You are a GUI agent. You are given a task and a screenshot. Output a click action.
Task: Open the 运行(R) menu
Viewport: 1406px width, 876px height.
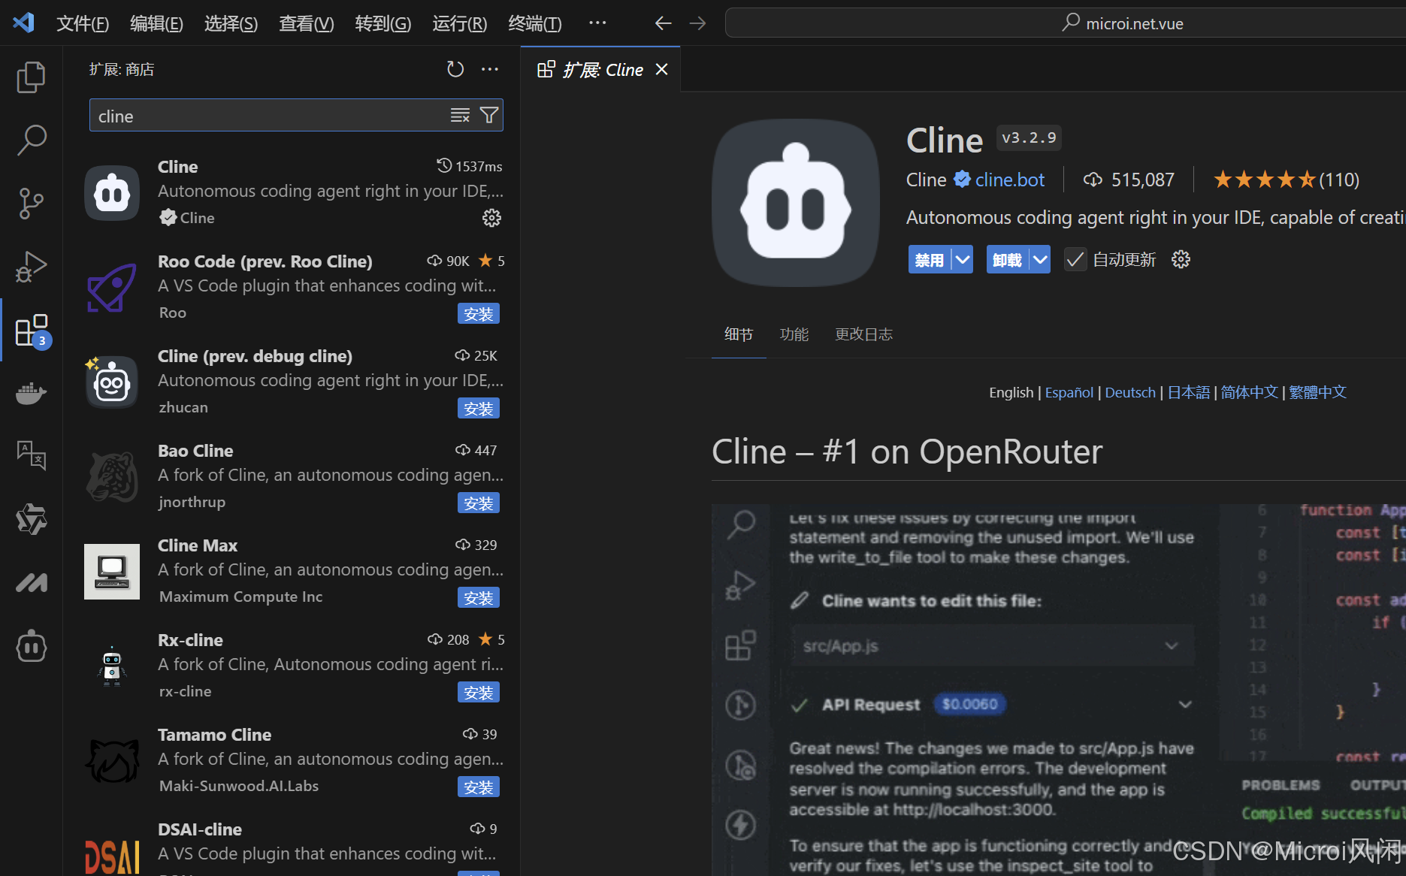[x=459, y=23]
